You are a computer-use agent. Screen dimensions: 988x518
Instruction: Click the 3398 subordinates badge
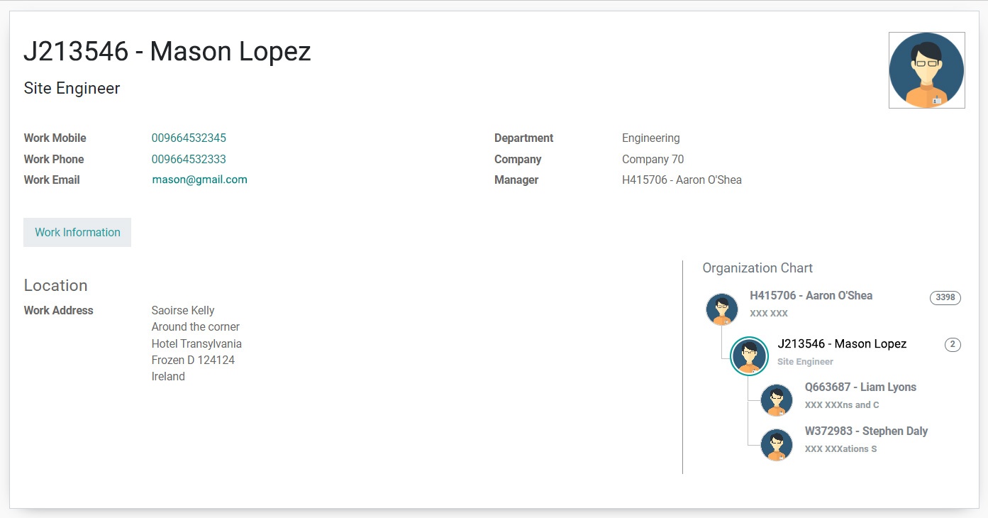coord(945,297)
